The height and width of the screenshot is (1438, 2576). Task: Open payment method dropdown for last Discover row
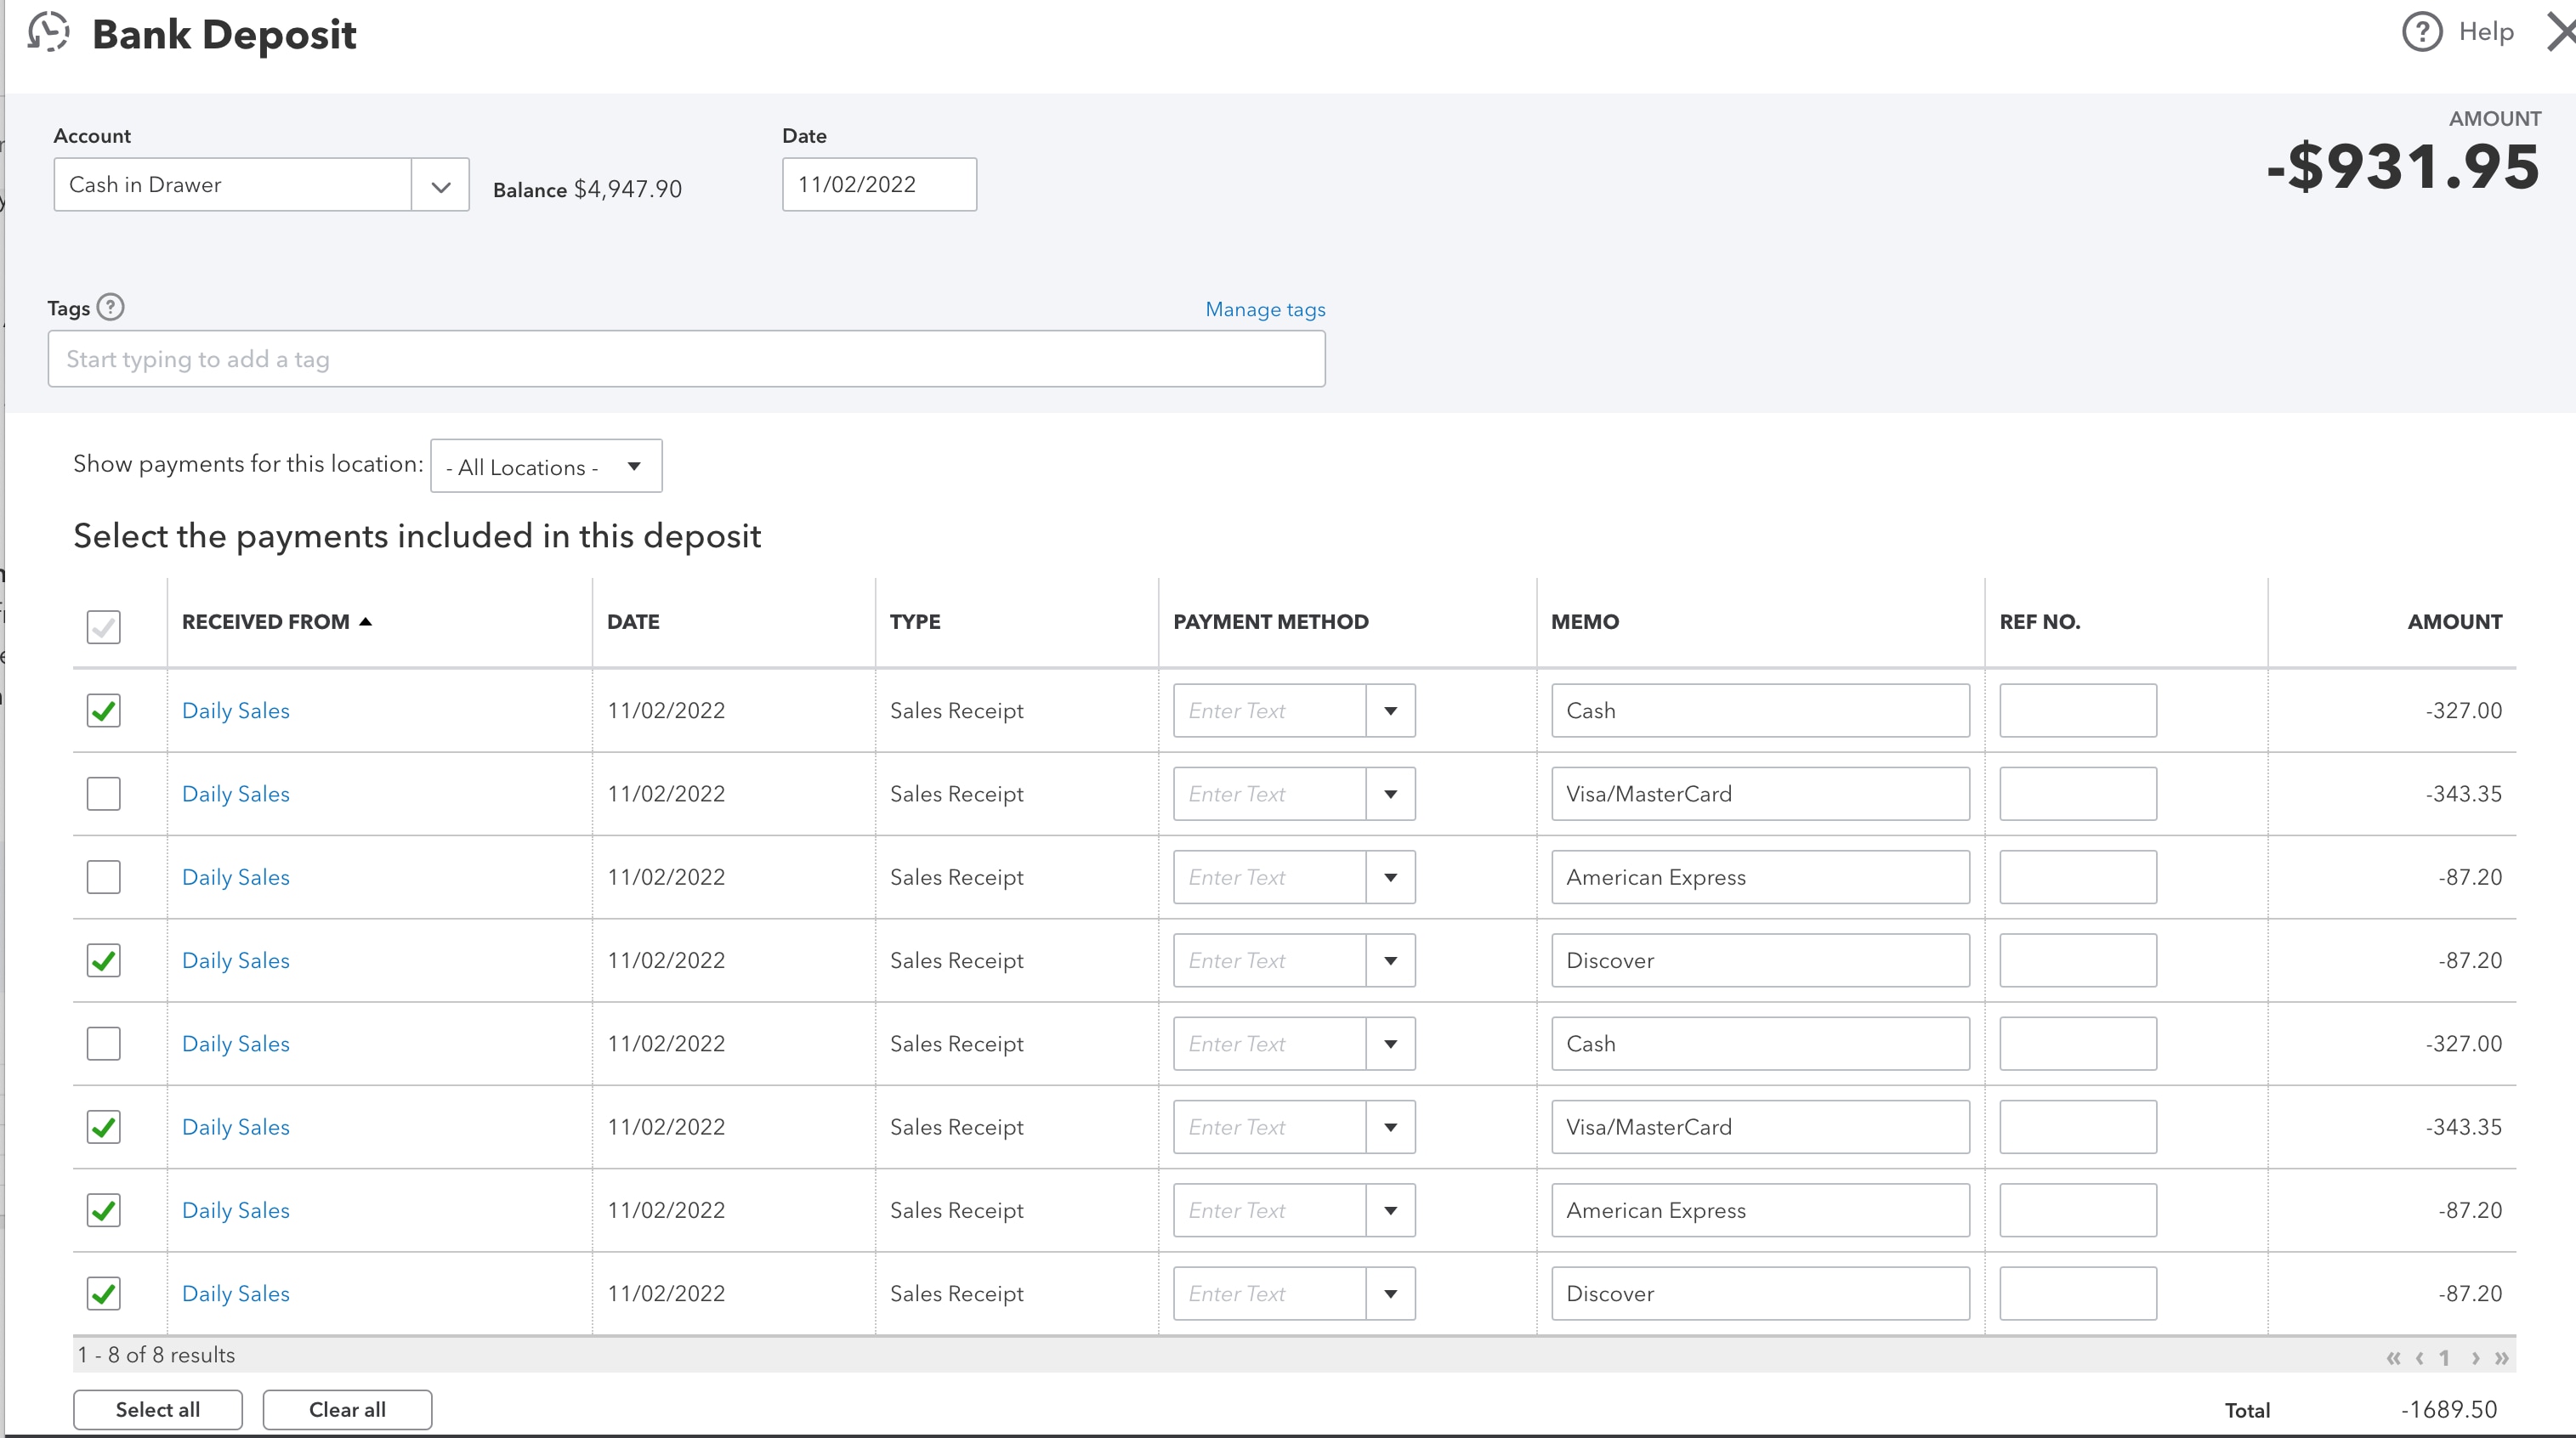(1390, 1293)
